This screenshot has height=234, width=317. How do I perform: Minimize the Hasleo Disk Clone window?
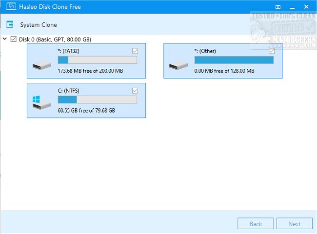click(292, 8)
